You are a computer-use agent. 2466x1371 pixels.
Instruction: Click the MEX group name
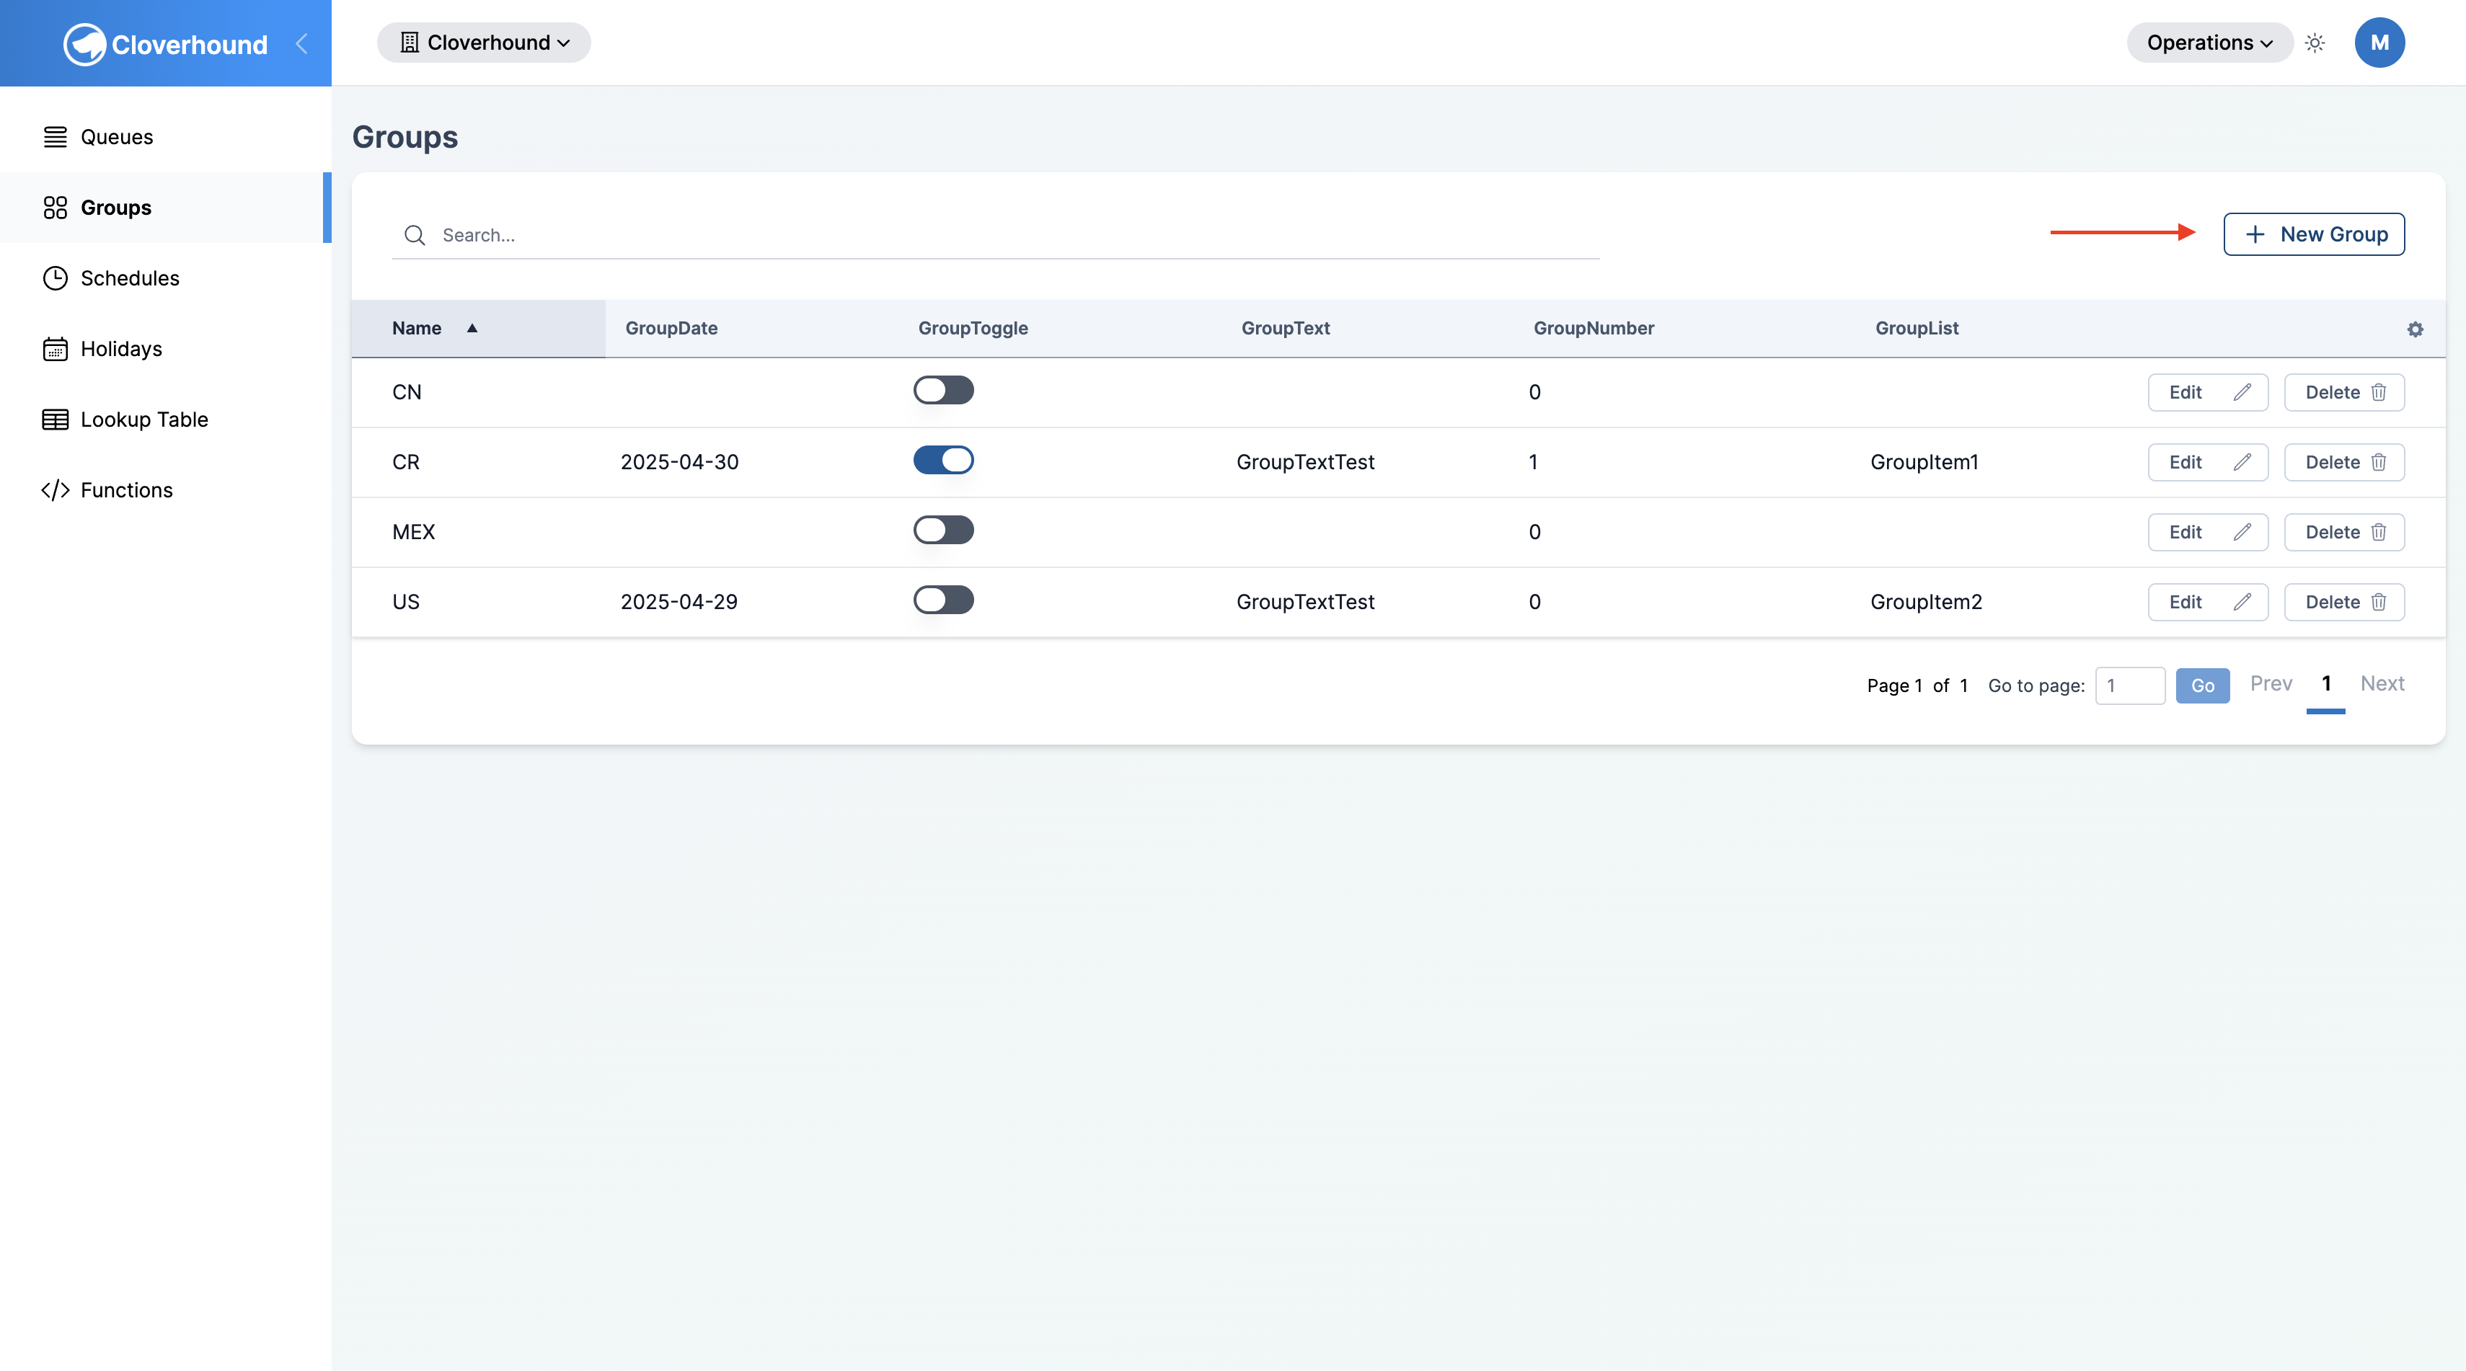[414, 532]
